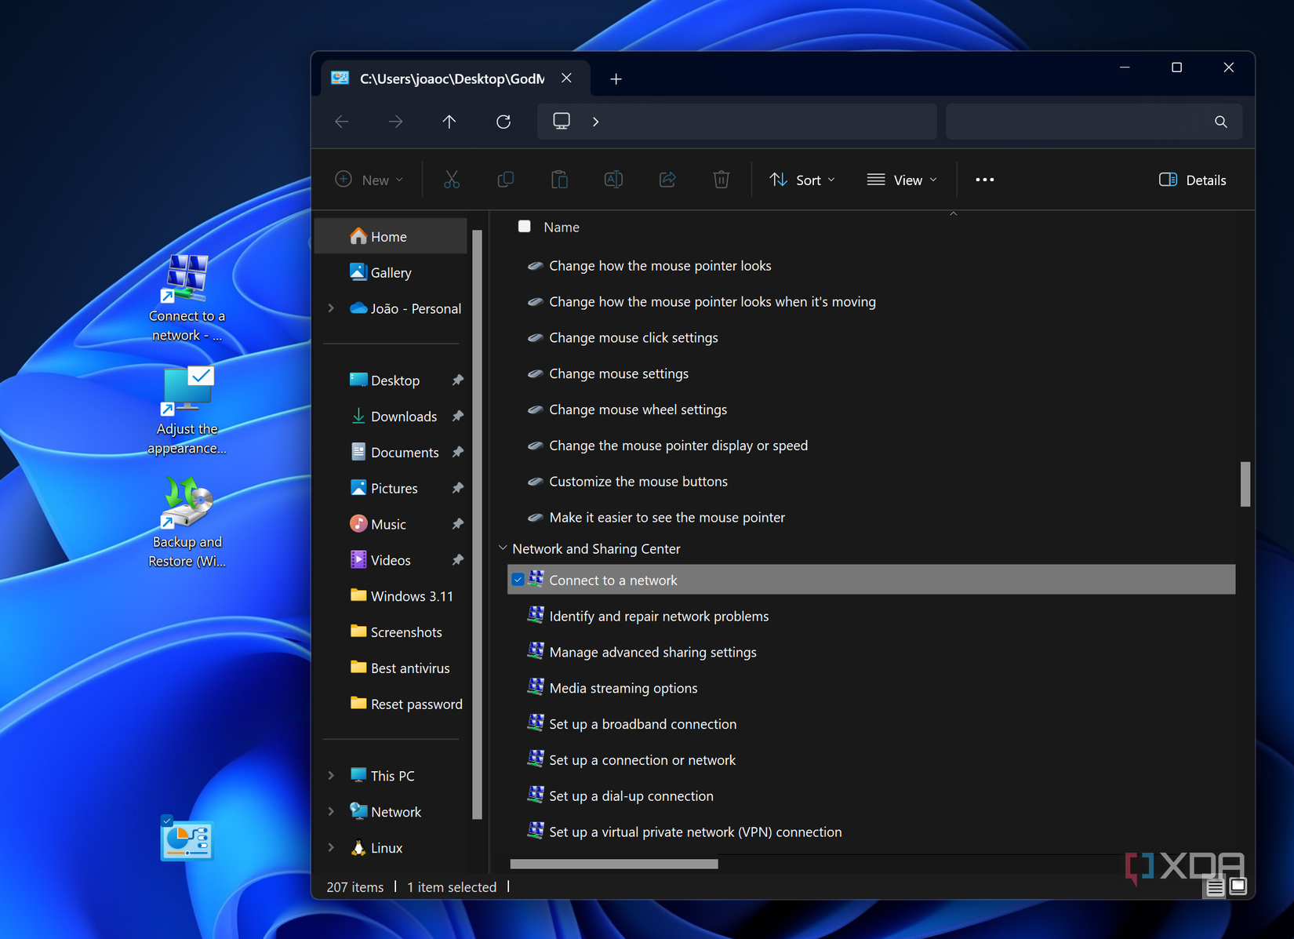Select Media streaming options entry
This screenshot has height=939, width=1294.
point(623,688)
